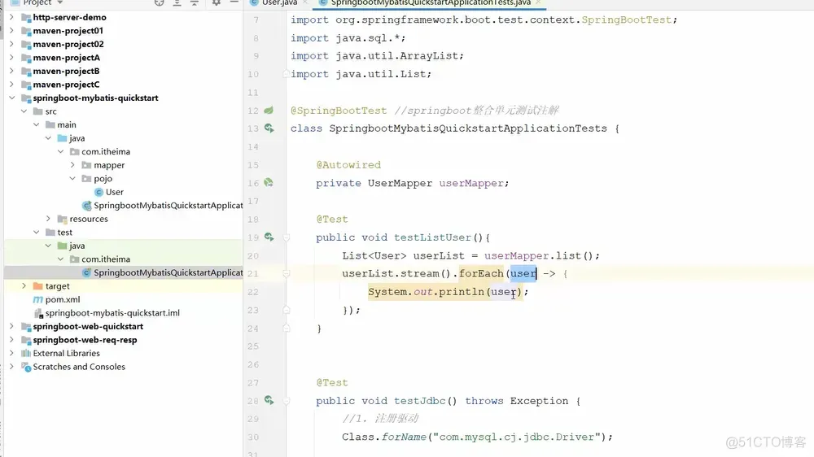This screenshot has height=457, width=814.
Task: Click line number 25 in the gutter
Action: tap(253, 346)
